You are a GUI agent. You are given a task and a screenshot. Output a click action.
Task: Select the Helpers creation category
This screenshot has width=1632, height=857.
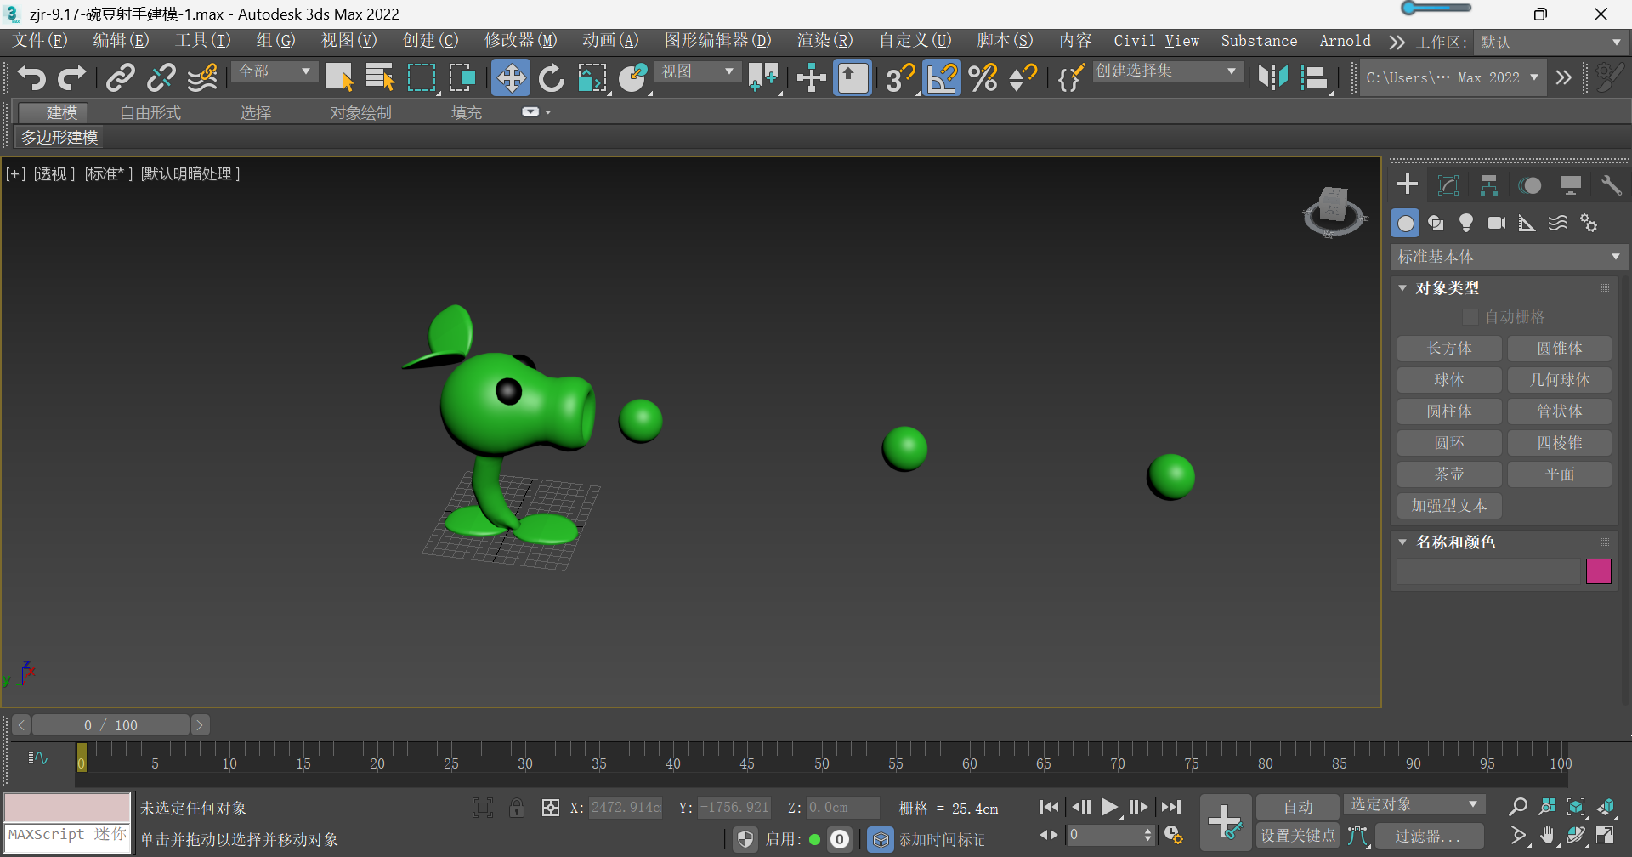click(1527, 223)
